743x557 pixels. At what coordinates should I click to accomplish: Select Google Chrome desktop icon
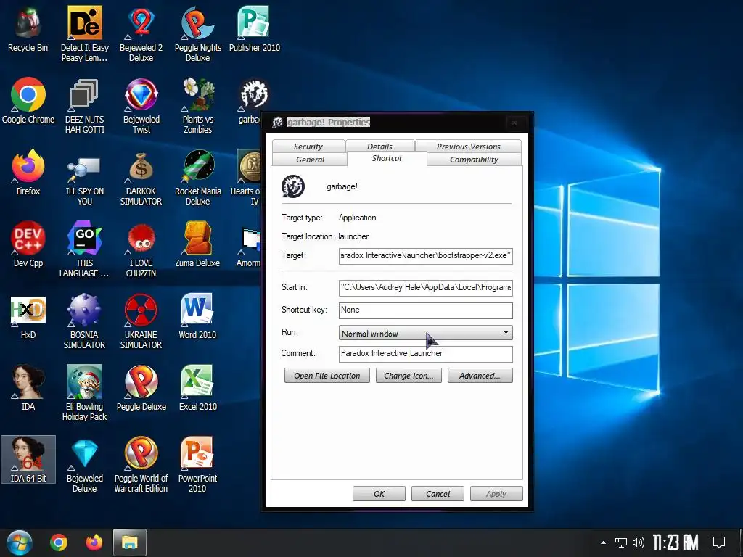click(x=28, y=101)
